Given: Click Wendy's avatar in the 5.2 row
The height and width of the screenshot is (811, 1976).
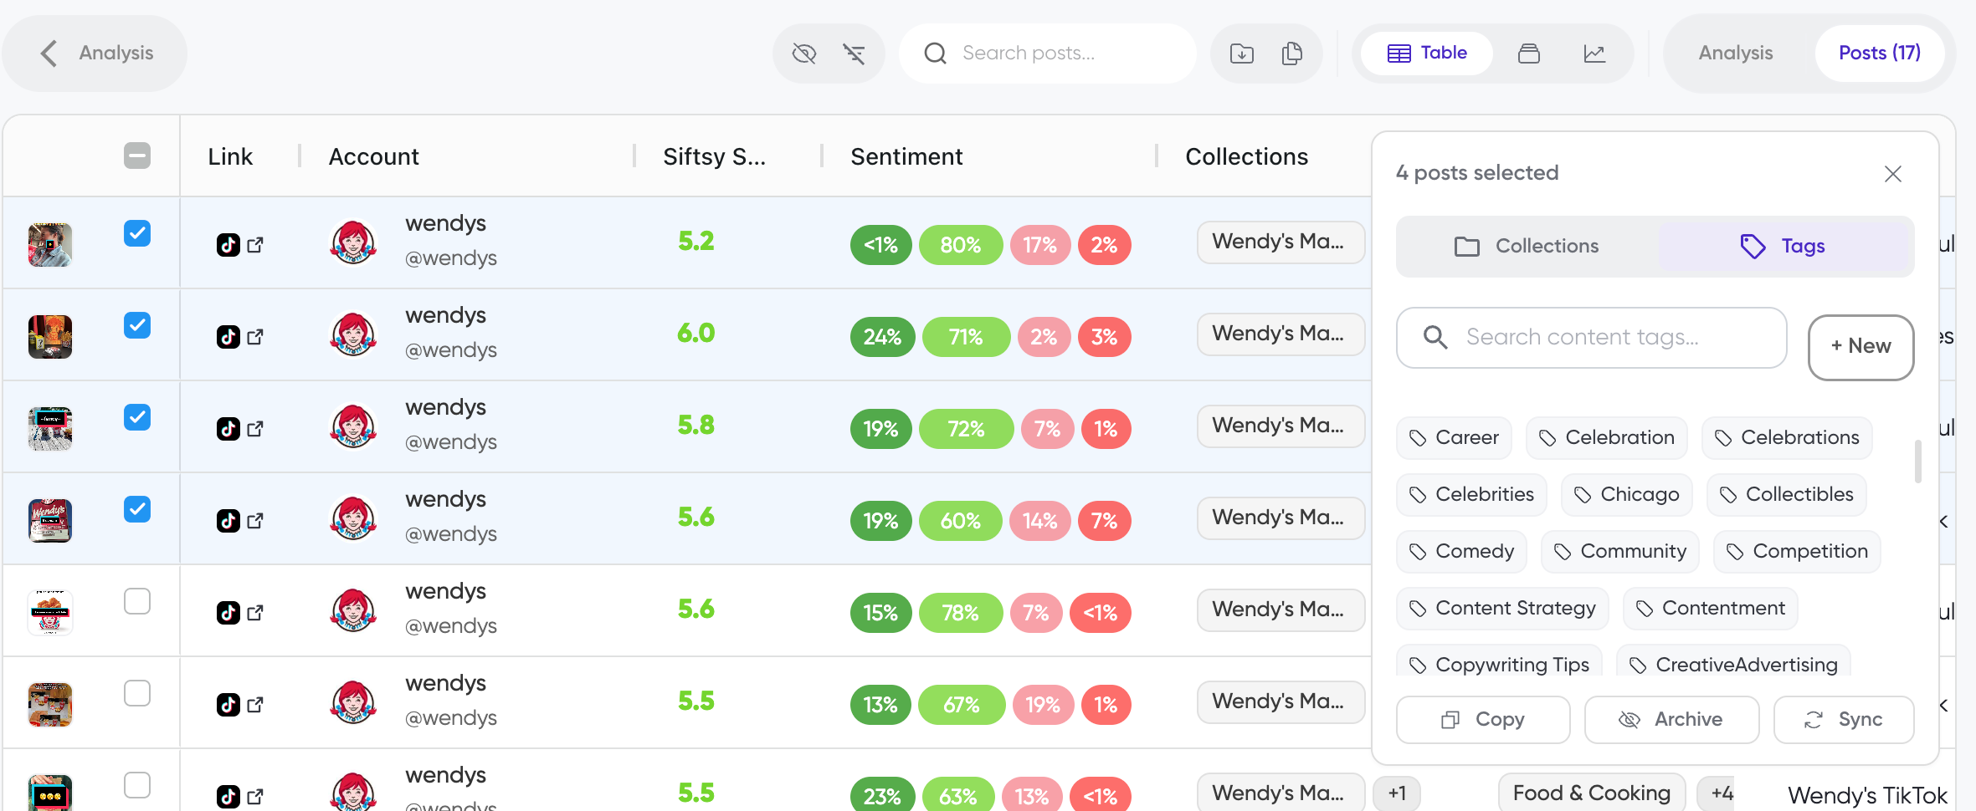Looking at the screenshot, I should point(353,242).
